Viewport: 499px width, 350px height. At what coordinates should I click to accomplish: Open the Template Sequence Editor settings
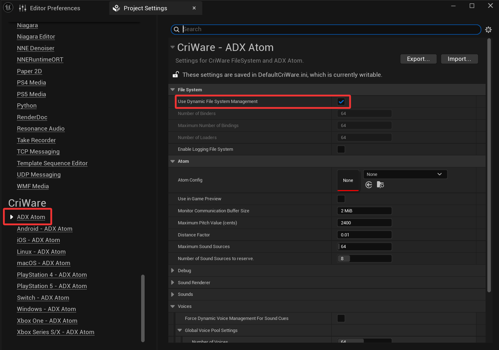coord(52,163)
